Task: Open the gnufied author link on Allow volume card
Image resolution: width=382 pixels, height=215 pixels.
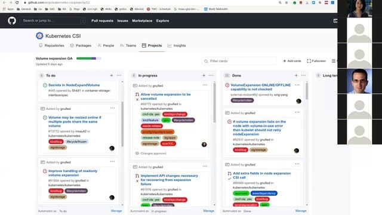Action: click(172, 104)
